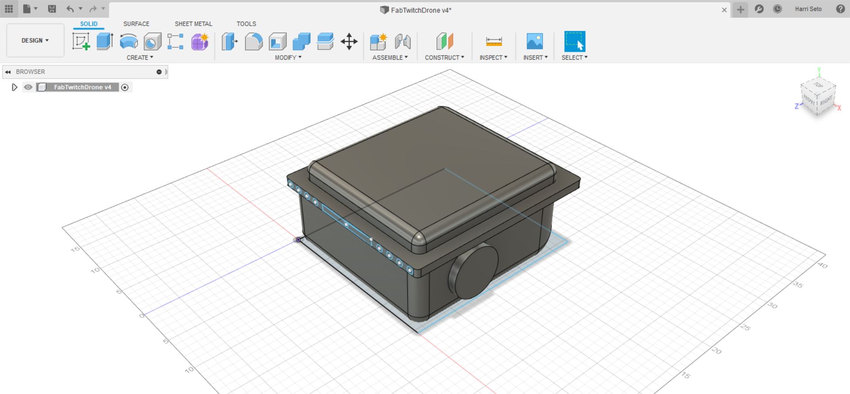Select the Combine tool
The image size is (850, 394).
coord(301,42)
